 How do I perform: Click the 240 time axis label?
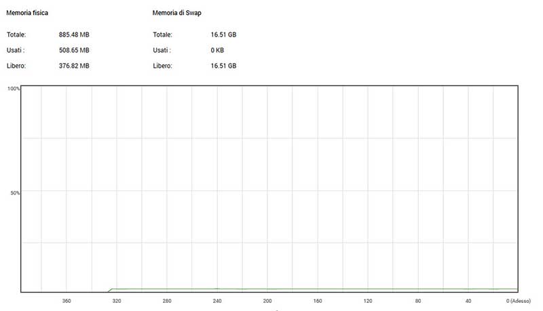[217, 300]
